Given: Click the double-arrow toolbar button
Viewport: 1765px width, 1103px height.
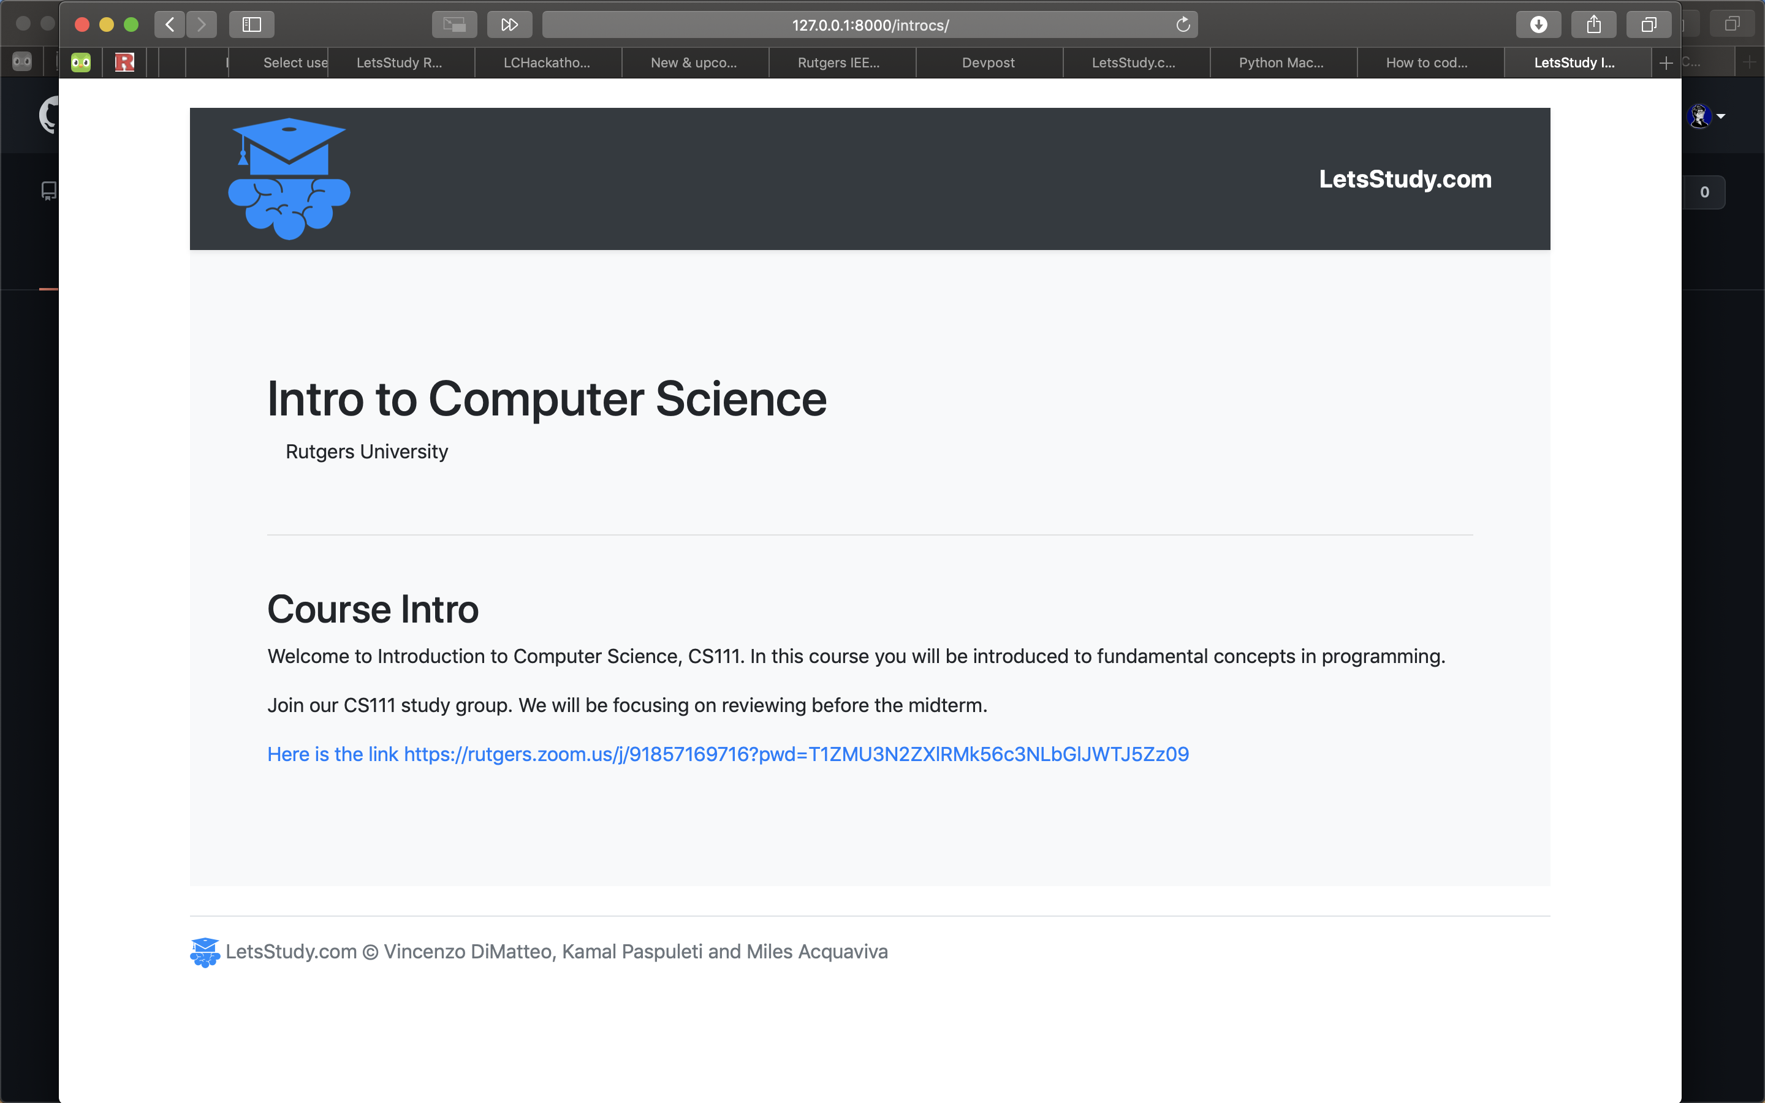Looking at the screenshot, I should (509, 25).
